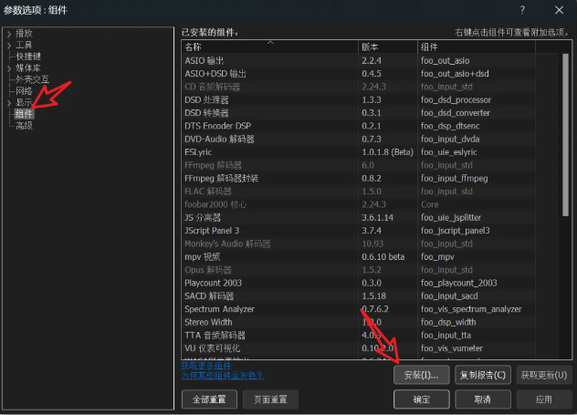Viewport: 577px width, 415px height.
Task: Sort by the 组件 column header
Action: (477, 47)
